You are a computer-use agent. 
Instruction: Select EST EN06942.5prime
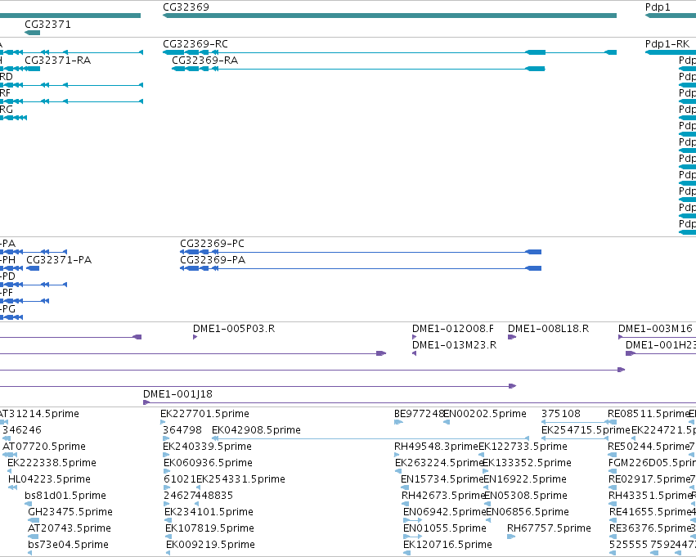445,512
